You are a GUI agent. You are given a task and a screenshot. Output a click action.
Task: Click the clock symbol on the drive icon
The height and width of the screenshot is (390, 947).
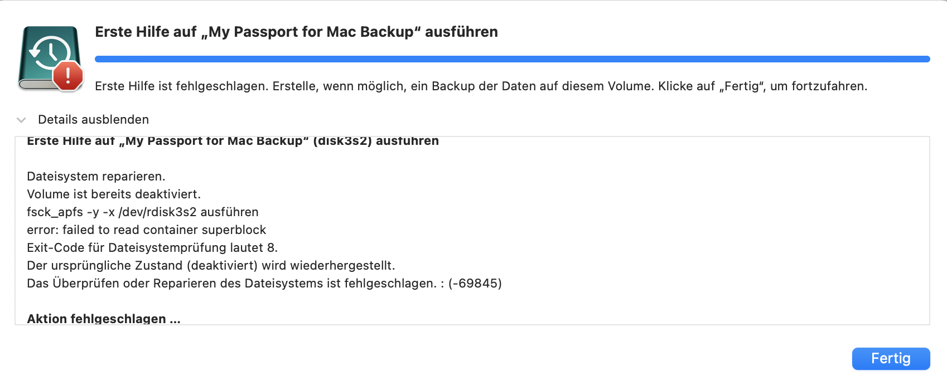pyautogui.click(x=50, y=52)
